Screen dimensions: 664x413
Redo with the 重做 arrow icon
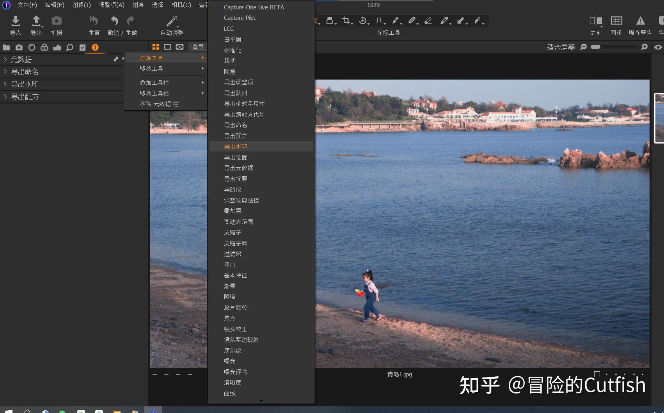pyautogui.click(x=131, y=21)
